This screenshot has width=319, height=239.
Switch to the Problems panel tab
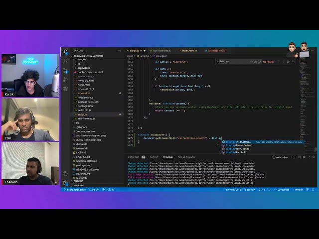click(137, 157)
